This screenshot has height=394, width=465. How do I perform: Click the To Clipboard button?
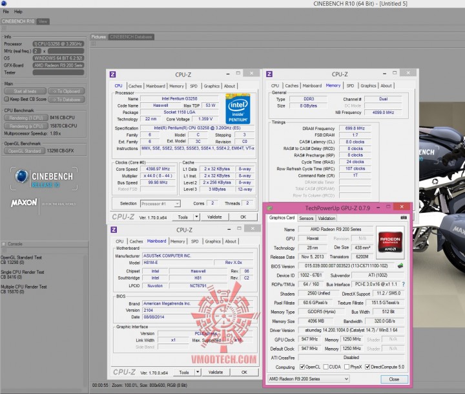click(67, 91)
